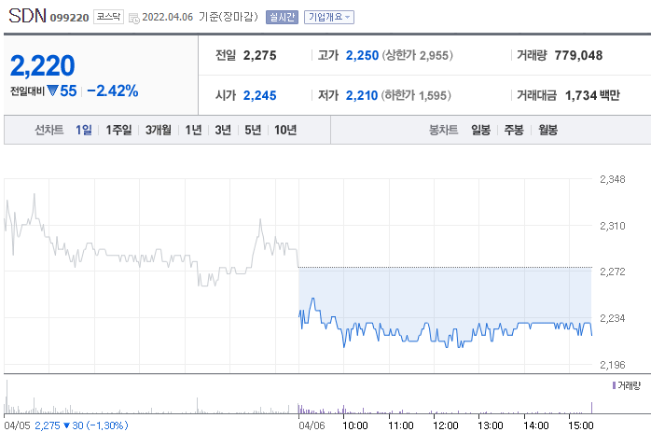Click the 상한가 2,955 text
The image size is (651, 446).
(x=417, y=56)
